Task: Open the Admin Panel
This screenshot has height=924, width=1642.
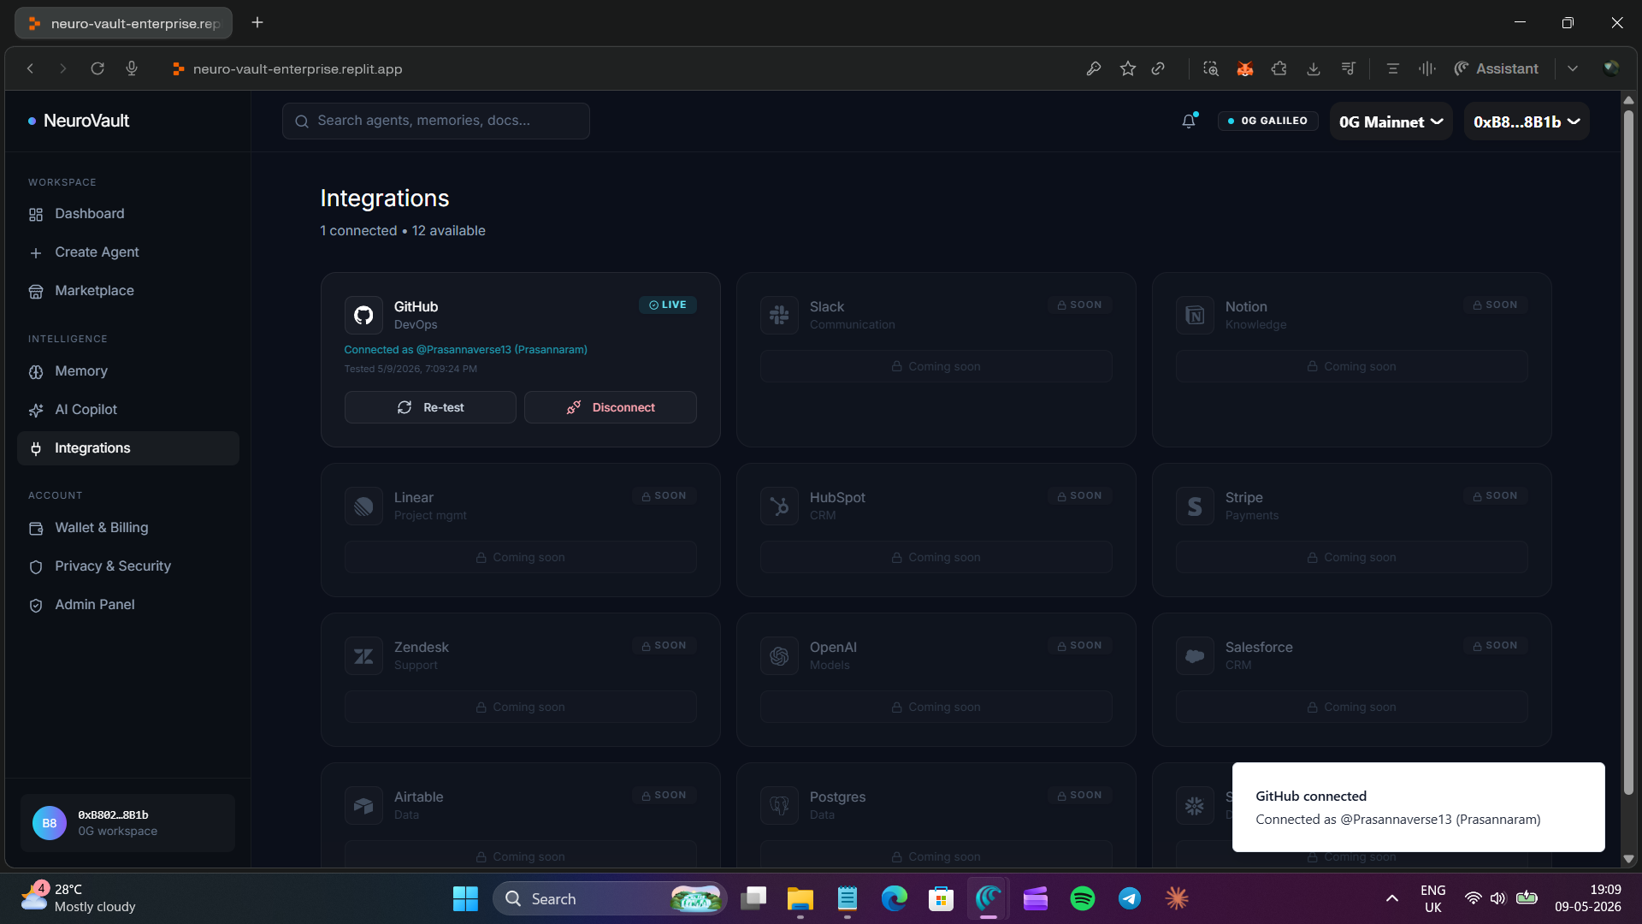Action: click(x=128, y=605)
